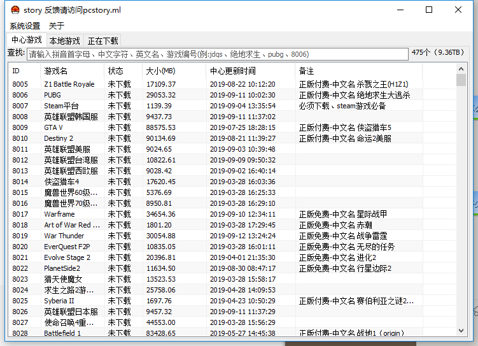Select the Z1 Battle Royale row
This screenshot has width=478, height=346.
click(x=232, y=84)
